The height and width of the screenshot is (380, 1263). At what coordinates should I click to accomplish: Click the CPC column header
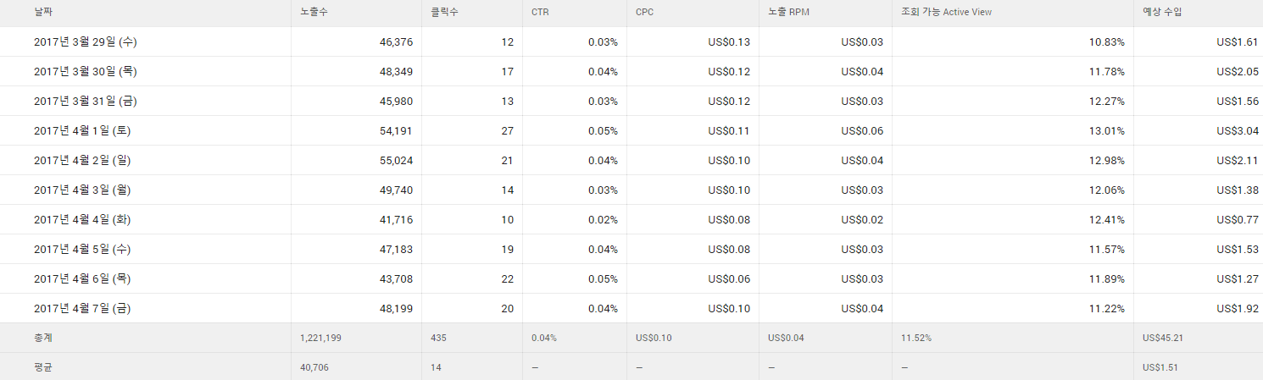tap(644, 13)
